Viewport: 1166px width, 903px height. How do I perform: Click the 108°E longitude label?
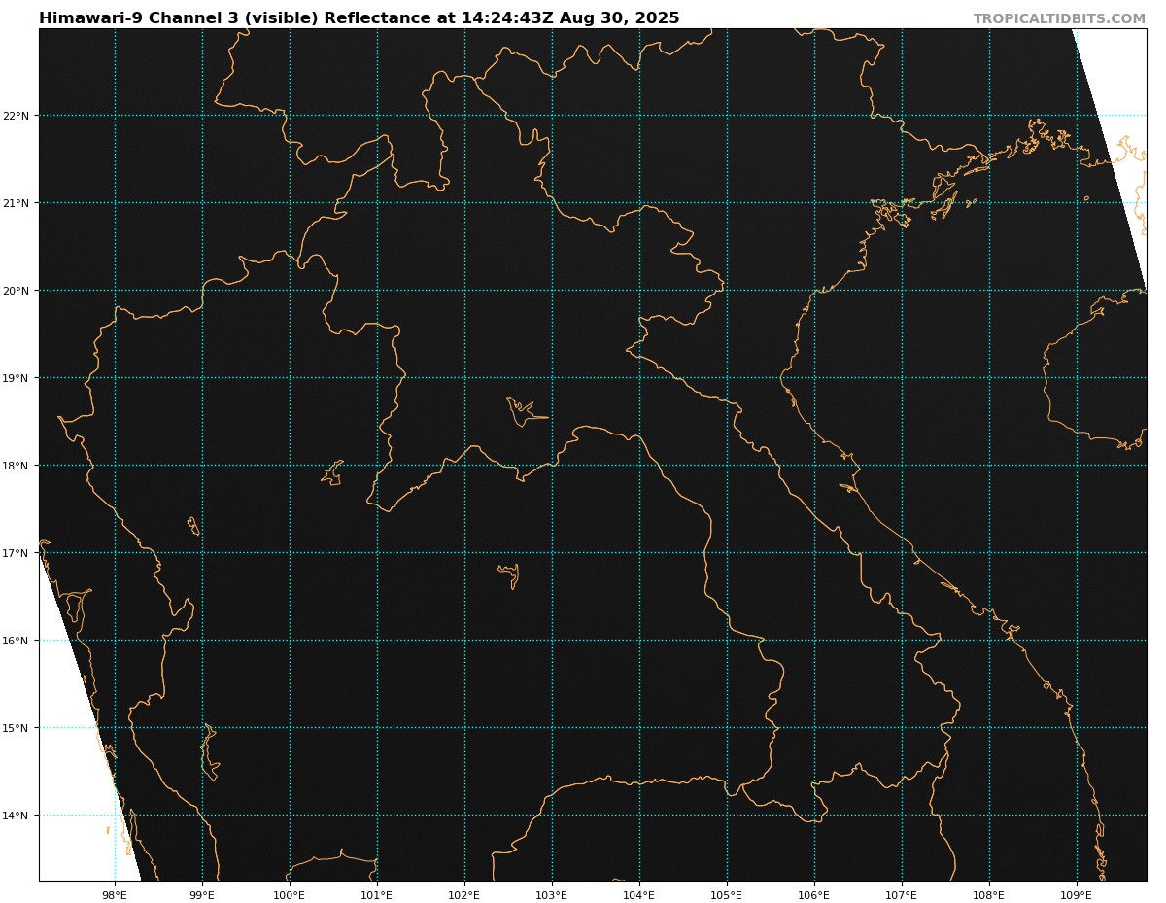pyautogui.click(x=989, y=894)
